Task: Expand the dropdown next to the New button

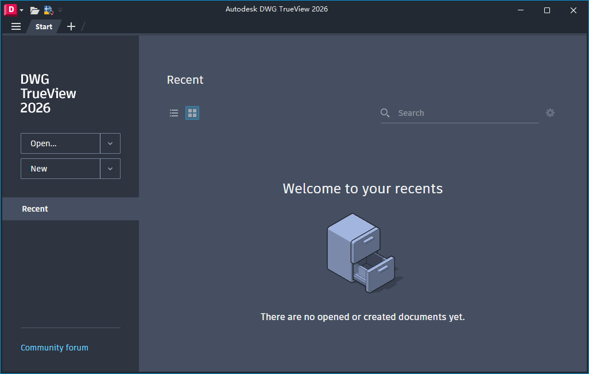Action: click(110, 169)
